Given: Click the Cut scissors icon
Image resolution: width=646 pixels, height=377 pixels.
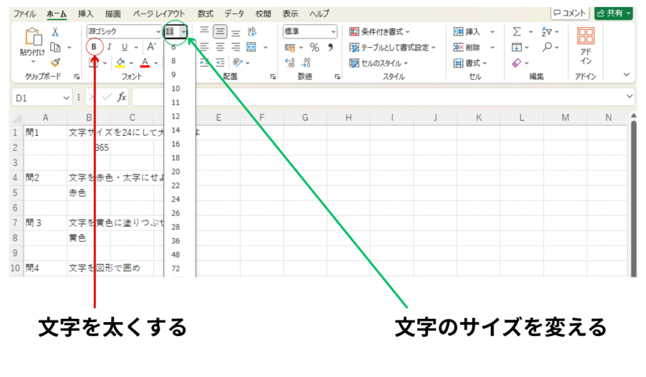Looking at the screenshot, I should (x=55, y=32).
